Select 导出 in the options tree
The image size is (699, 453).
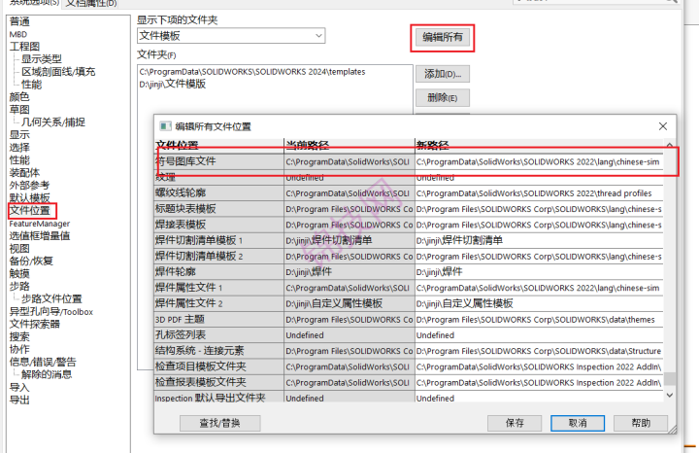pos(19,400)
